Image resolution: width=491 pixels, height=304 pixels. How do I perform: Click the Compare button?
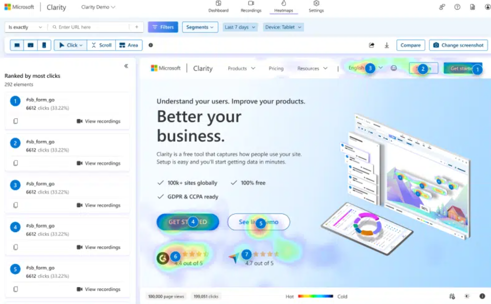coord(410,45)
